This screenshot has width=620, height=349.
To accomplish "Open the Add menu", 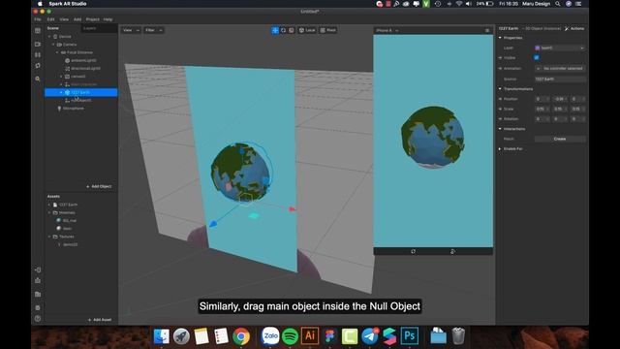I will click(77, 19).
